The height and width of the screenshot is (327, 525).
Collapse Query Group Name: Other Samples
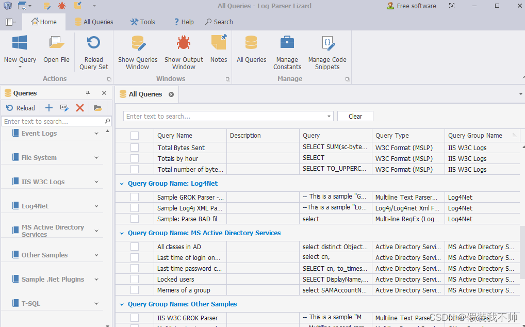point(122,305)
